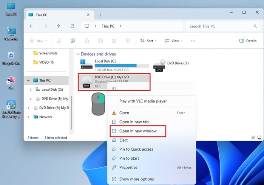Viewport: 264px width, 185px height.
Task: Choose Show more options
Action: click(151, 179)
